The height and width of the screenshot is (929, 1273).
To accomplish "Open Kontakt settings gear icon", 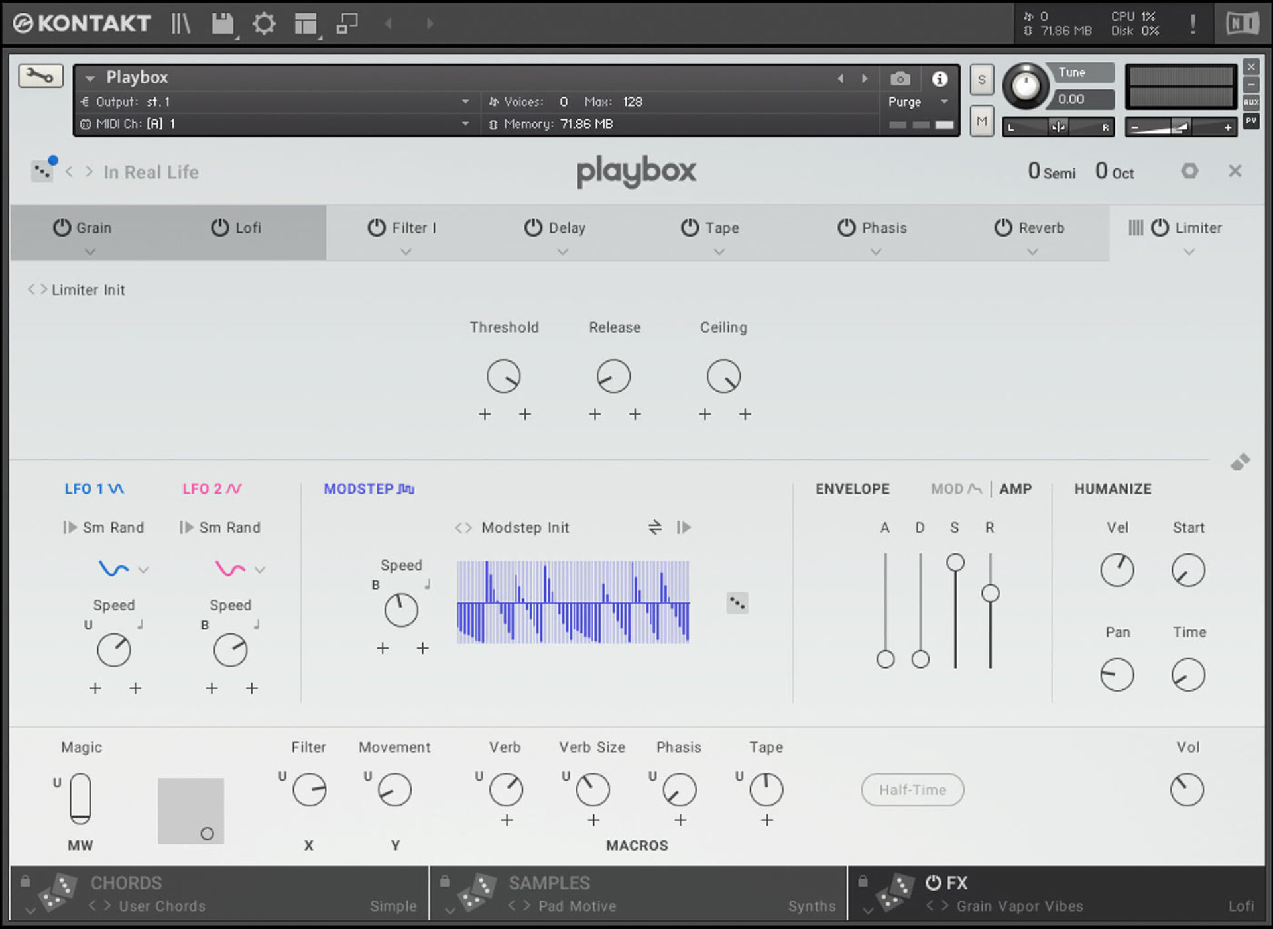I will (x=264, y=23).
